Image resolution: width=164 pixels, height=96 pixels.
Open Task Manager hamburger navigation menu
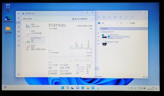click(18, 14)
